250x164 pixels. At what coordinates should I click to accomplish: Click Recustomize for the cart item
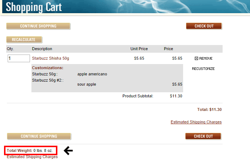(203, 69)
